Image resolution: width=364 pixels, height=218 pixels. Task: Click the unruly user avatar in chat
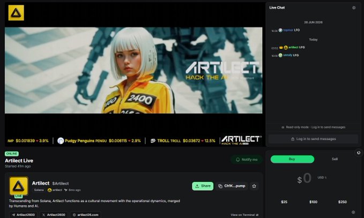tap(280, 56)
